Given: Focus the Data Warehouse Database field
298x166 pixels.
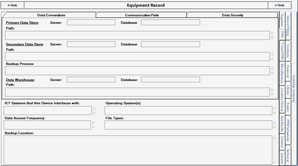Looking at the screenshot, I should (x=171, y=79).
